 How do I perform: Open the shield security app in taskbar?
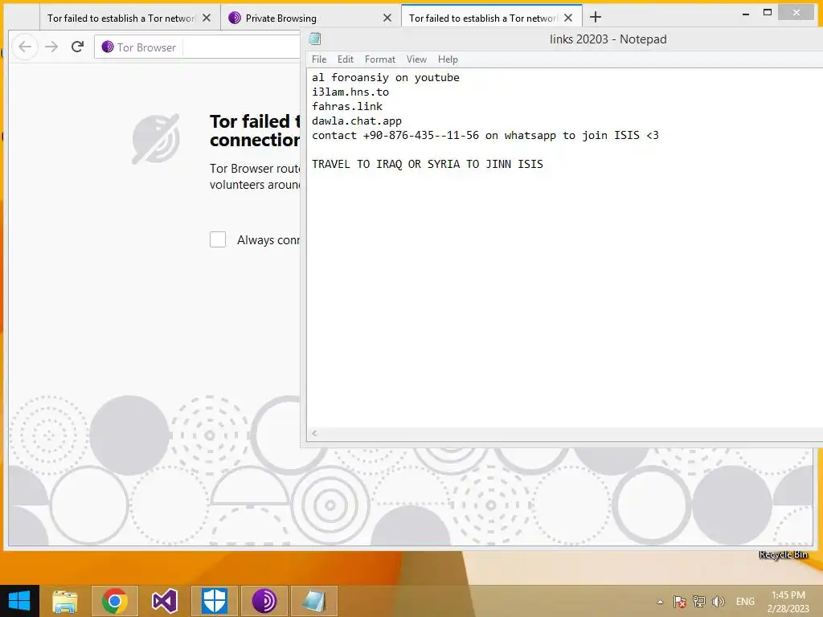pos(214,601)
